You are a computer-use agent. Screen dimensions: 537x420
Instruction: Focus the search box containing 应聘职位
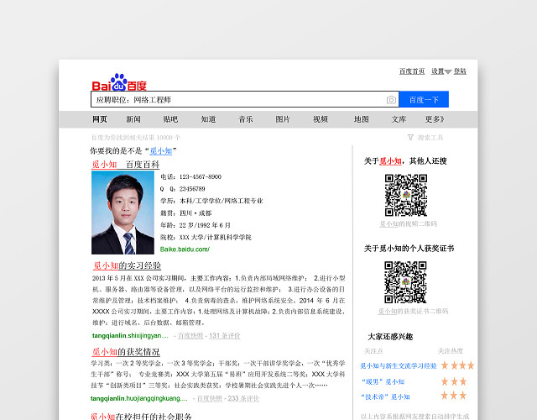[x=245, y=99]
